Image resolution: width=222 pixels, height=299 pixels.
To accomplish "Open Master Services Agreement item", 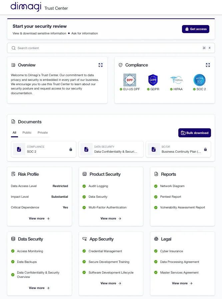I will (x=179, y=273).
